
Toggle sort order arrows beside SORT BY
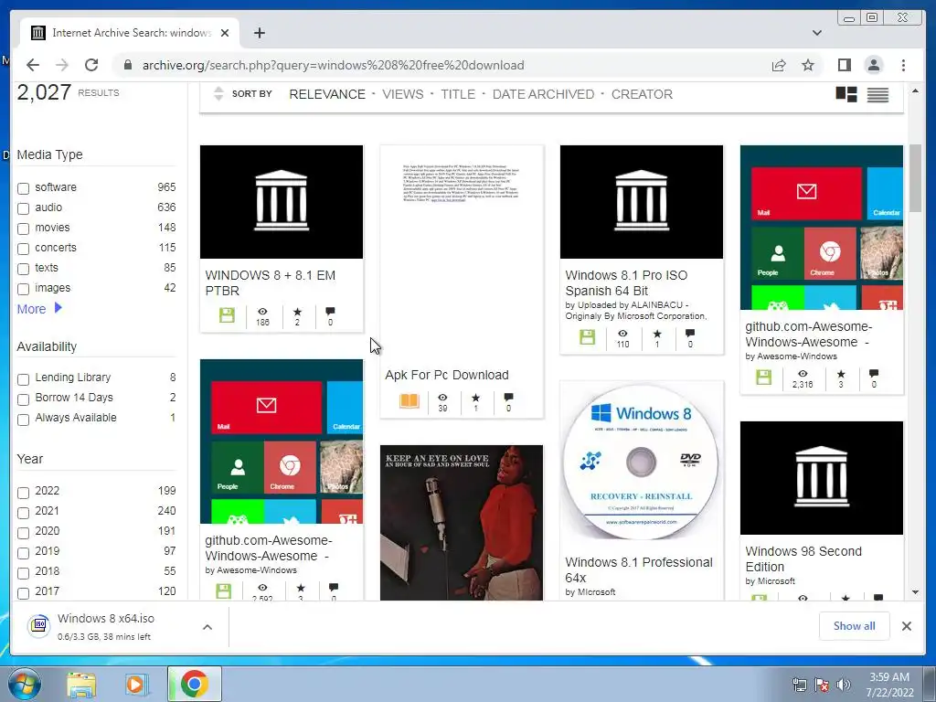click(218, 94)
